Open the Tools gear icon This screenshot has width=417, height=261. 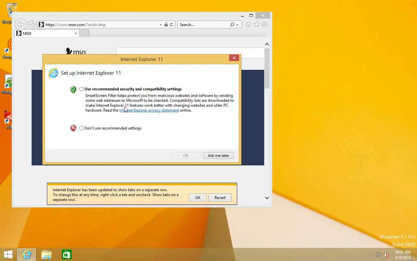(265, 24)
